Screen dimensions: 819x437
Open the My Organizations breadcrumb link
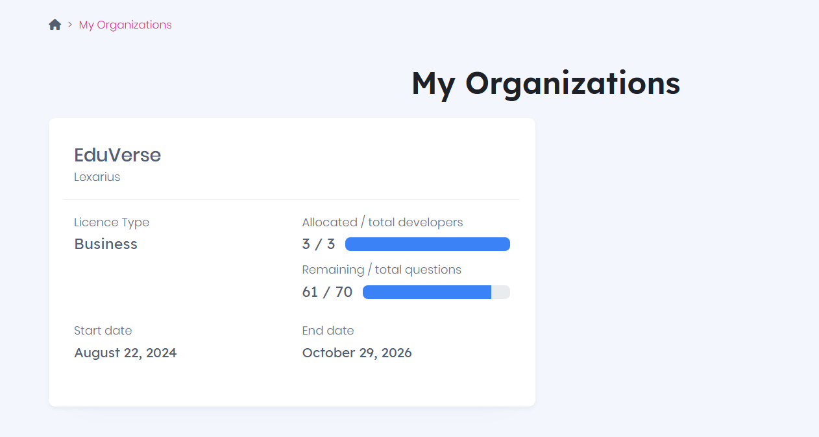tap(125, 25)
